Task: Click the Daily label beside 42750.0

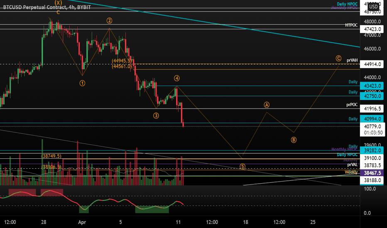Action: [x=353, y=92]
